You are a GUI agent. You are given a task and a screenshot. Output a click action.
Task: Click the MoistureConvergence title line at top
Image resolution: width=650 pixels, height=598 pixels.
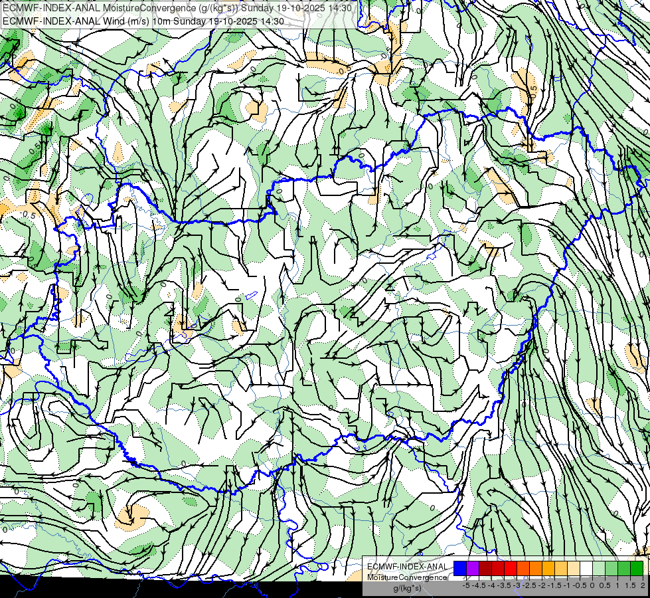(x=177, y=8)
